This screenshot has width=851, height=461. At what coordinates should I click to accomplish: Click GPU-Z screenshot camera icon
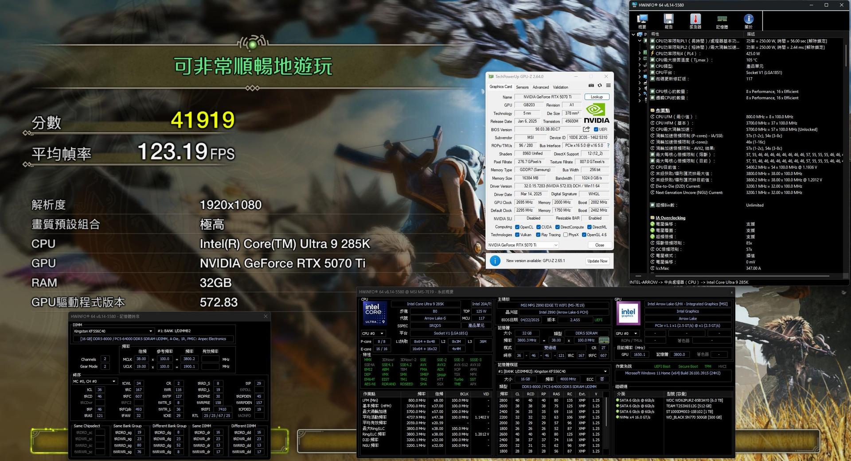pos(591,85)
